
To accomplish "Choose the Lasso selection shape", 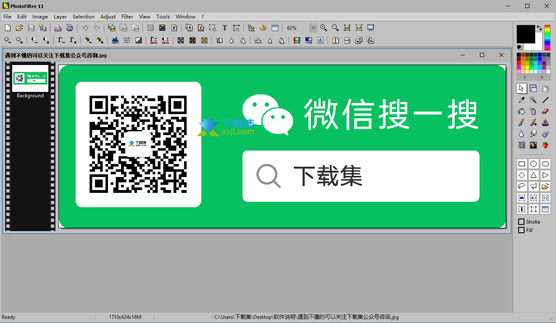I will (x=522, y=186).
